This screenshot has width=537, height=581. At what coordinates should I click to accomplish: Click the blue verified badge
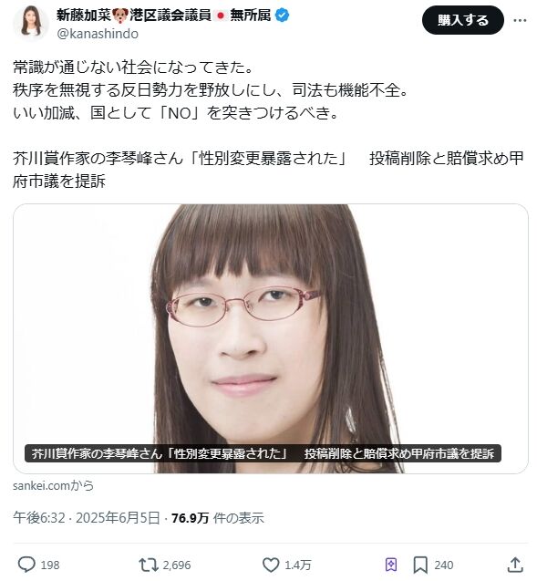click(x=283, y=16)
